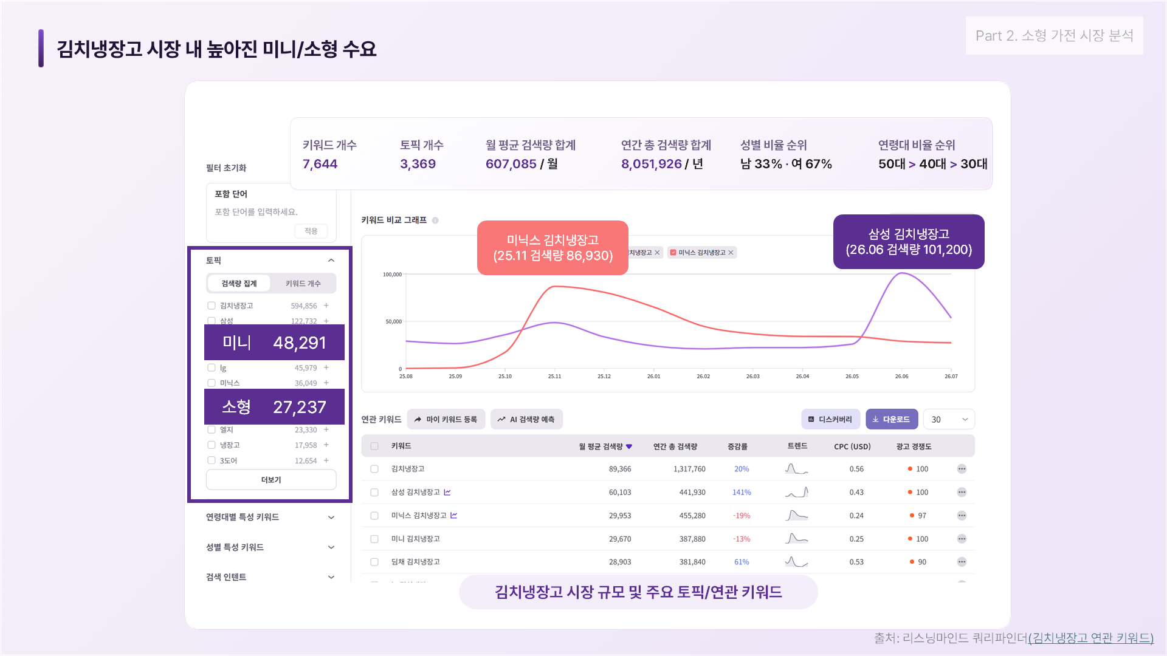Click the 3,369 topic count value
The height and width of the screenshot is (656, 1167).
point(418,164)
